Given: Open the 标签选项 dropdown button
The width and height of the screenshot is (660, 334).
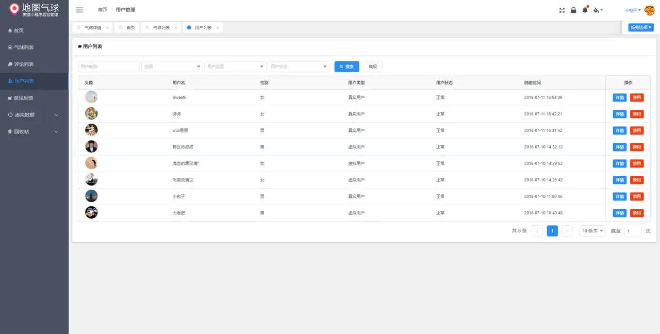Looking at the screenshot, I should [x=641, y=27].
